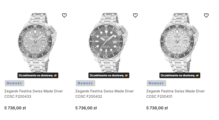Click delivery status label on F200432 watch
The height and width of the screenshot is (120, 219).
pos(106,75)
